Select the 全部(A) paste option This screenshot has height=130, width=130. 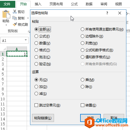pos(42,29)
